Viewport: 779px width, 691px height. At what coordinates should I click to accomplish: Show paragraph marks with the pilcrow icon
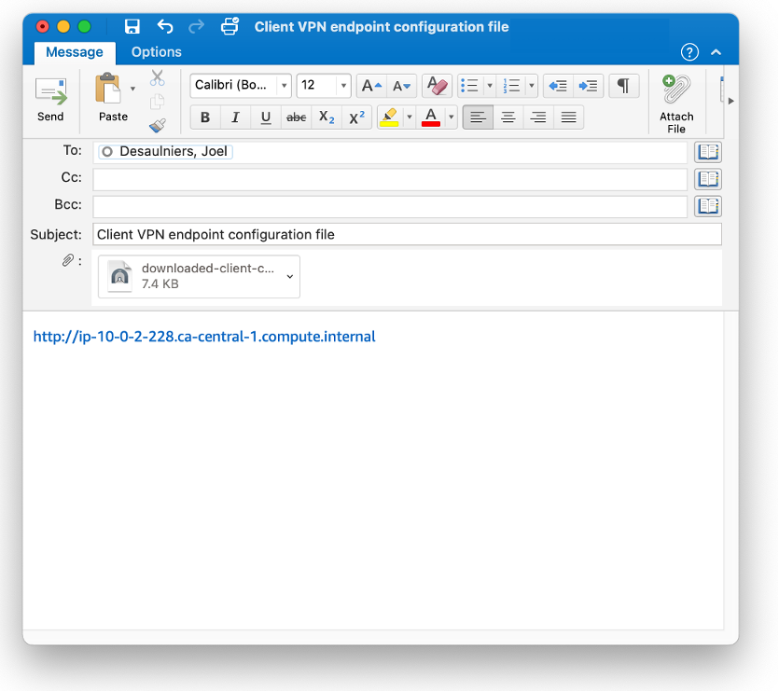click(622, 84)
